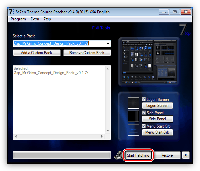This screenshot has width=200, height=171.
Task: Click the theme pack preview image
Action: click(149, 62)
